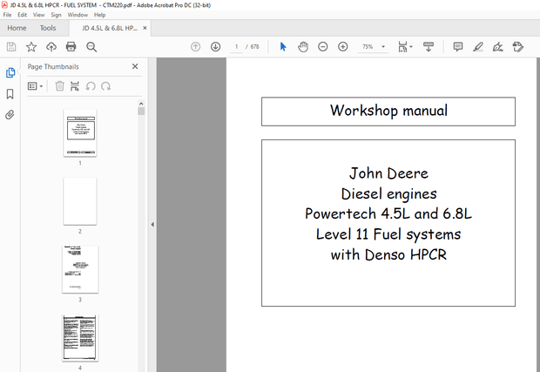
Task: Select page 3 thumbnail
Action: [x=80, y=270]
